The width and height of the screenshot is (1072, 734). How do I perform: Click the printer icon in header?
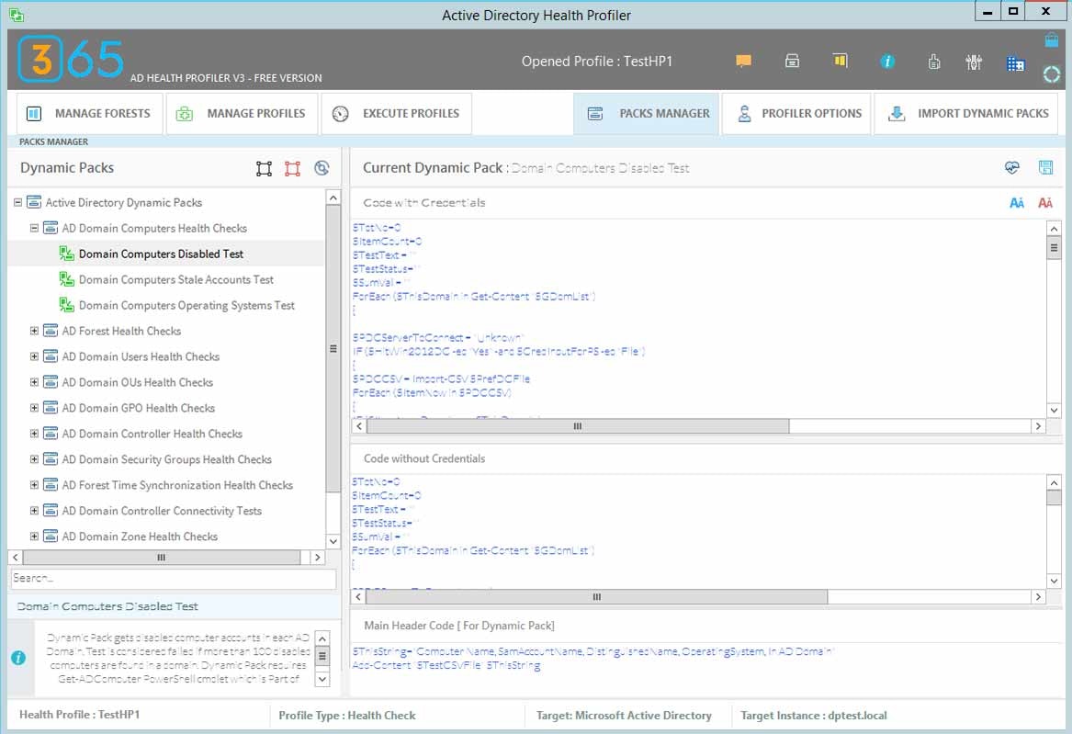coord(792,62)
